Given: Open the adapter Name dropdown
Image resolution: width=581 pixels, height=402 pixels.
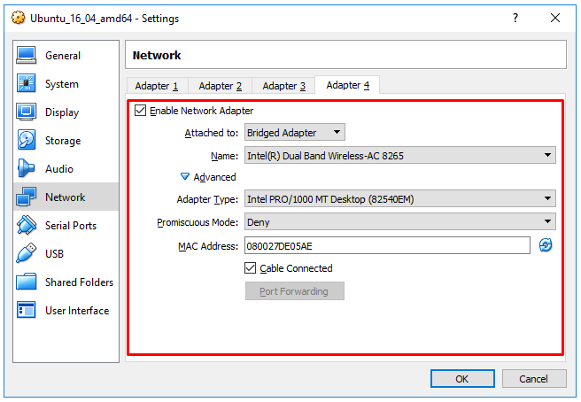Looking at the screenshot, I should [x=399, y=155].
